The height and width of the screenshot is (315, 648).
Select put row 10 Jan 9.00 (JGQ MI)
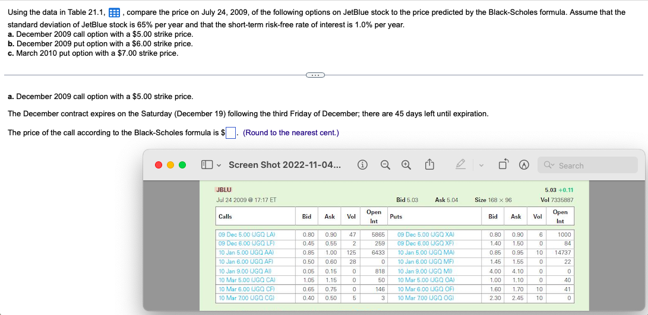pos(425,271)
